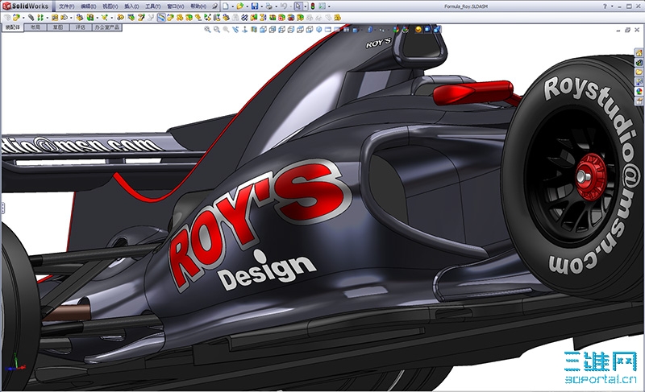Click the Zoom to Area magnifier icon
The image size is (645, 392).
217,29
